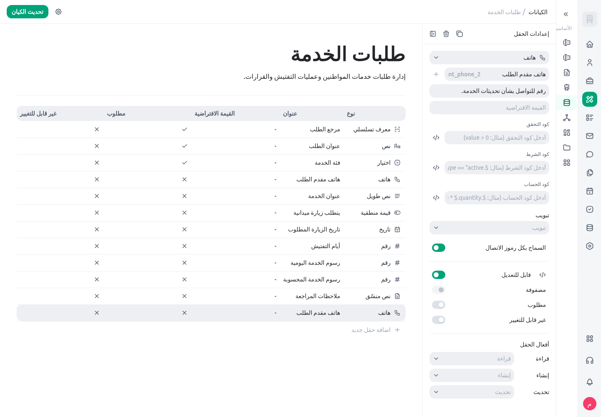Click the headphones support icon
601x417 pixels.
point(590,360)
